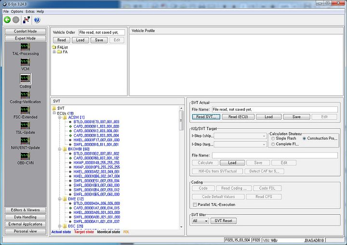Switch to Expert Mode tab
Viewport: 347px width, 245px height.
(25, 38)
